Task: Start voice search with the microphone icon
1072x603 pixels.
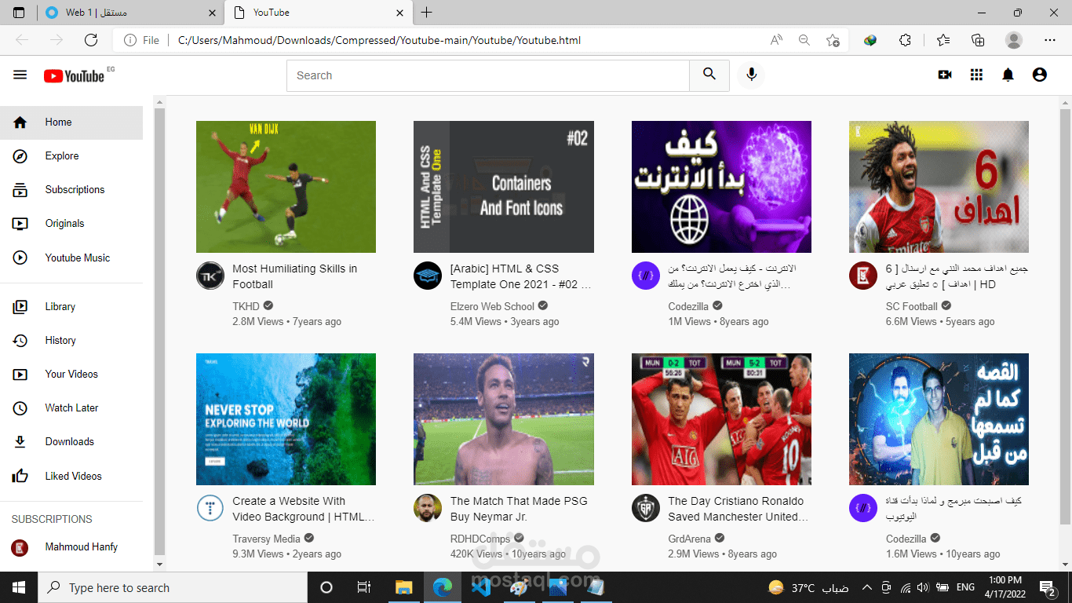Action: click(x=750, y=75)
